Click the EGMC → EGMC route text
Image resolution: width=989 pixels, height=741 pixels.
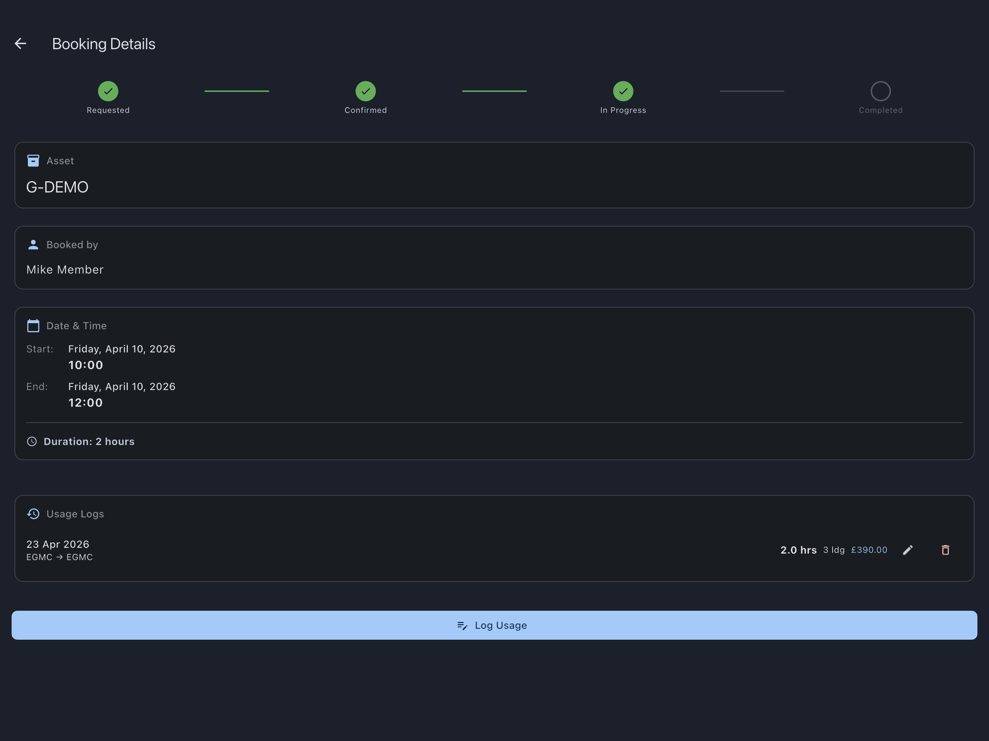pos(59,557)
